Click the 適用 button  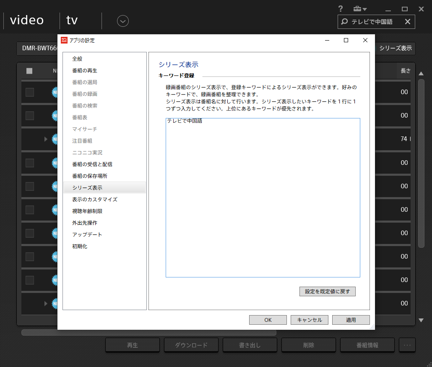point(351,320)
